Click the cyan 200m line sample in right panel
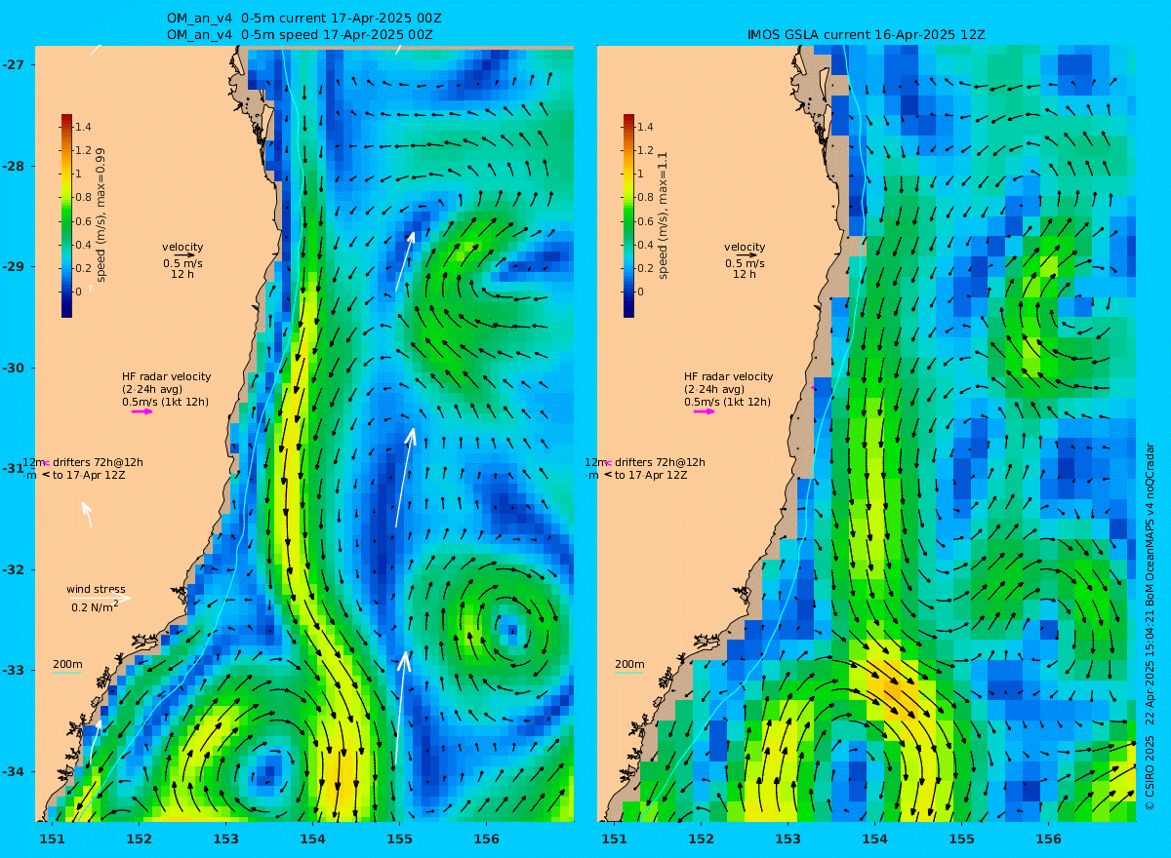This screenshot has width=1171, height=858. [628, 673]
